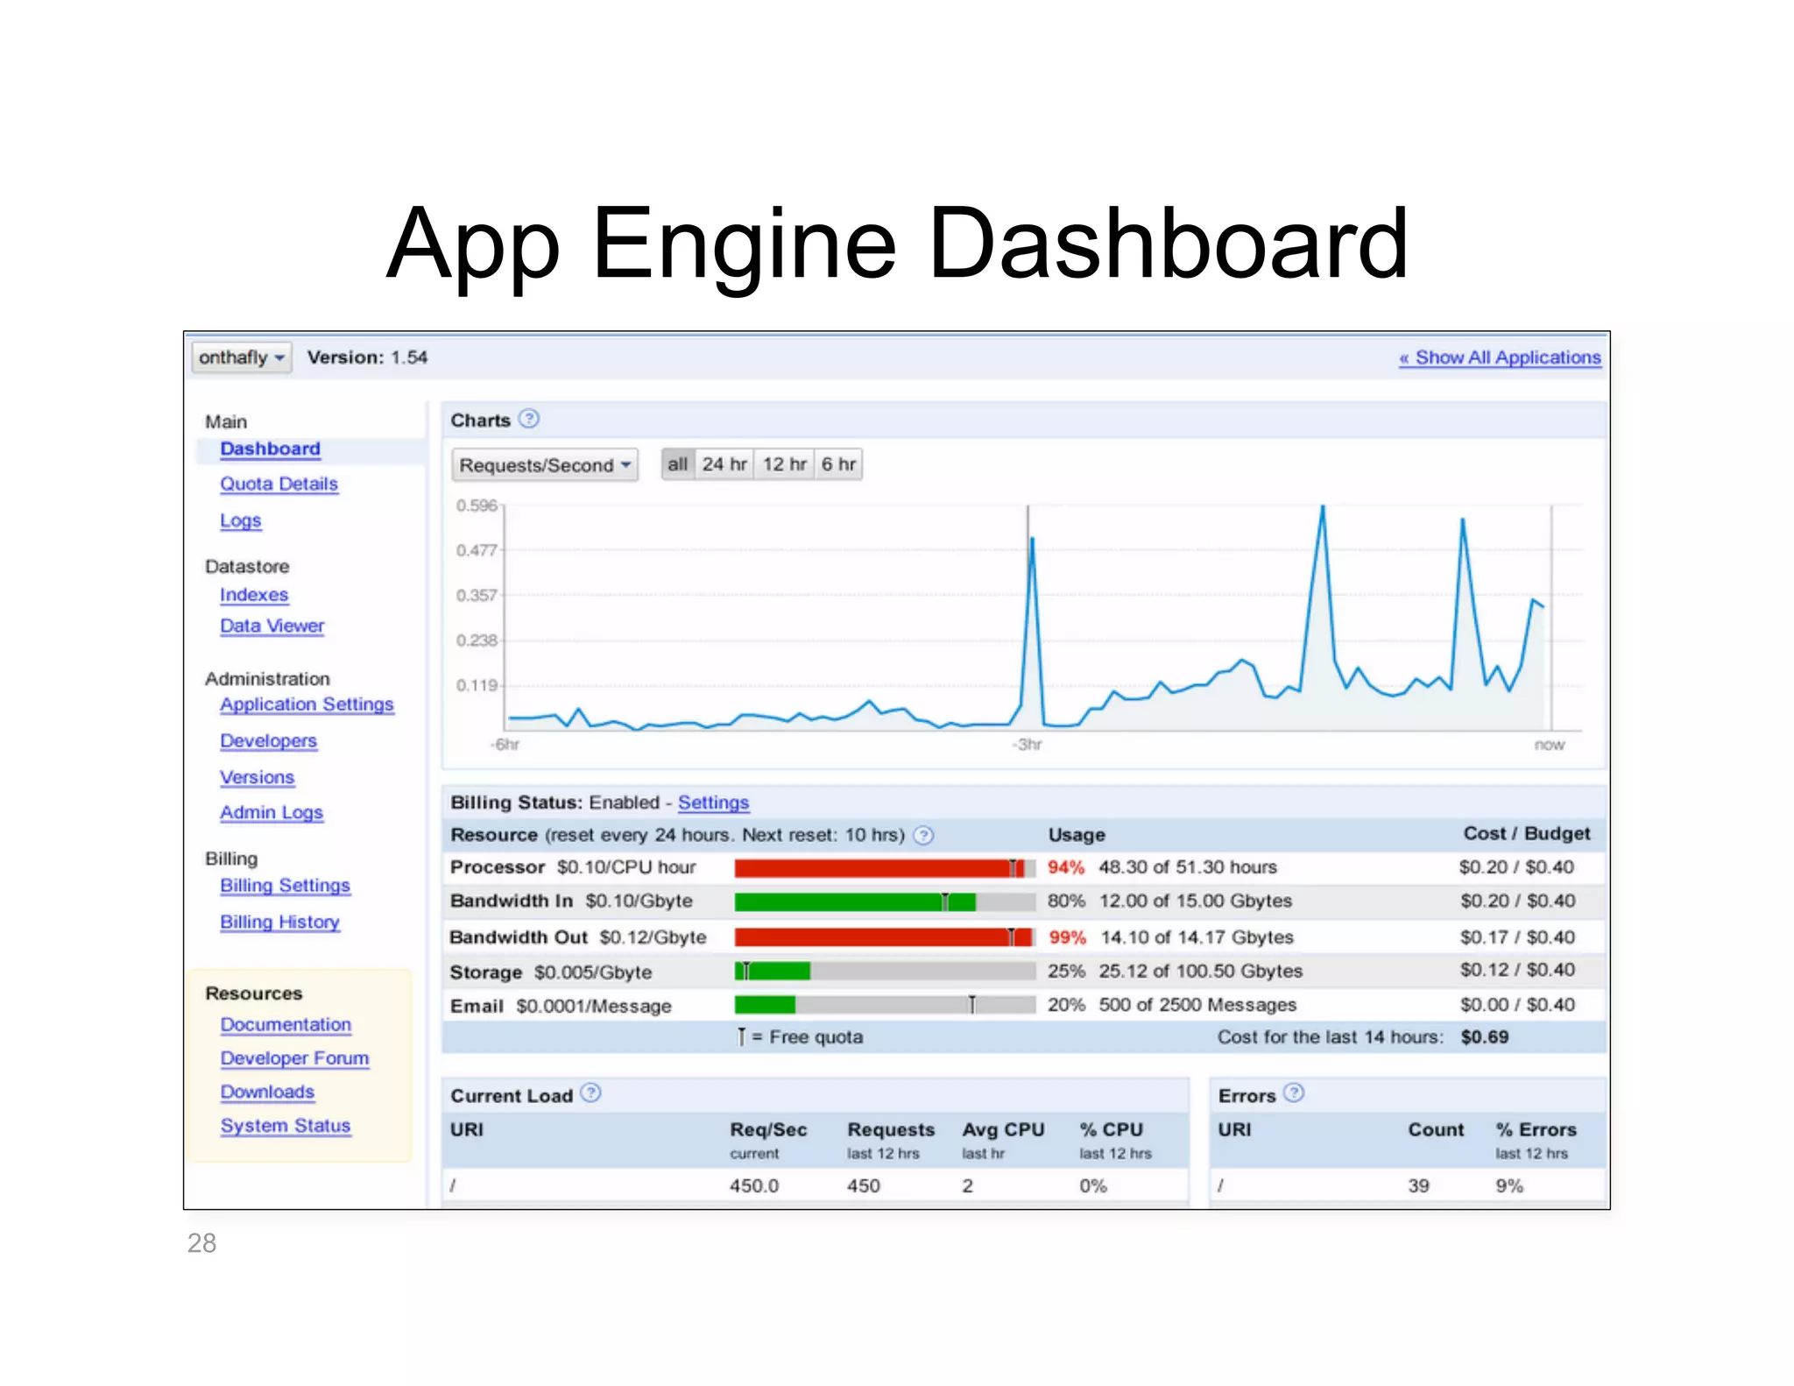The width and height of the screenshot is (1794, 1386).
Task: Click the '500 of 2500 Messages' text
Action: (1197, 1005)
